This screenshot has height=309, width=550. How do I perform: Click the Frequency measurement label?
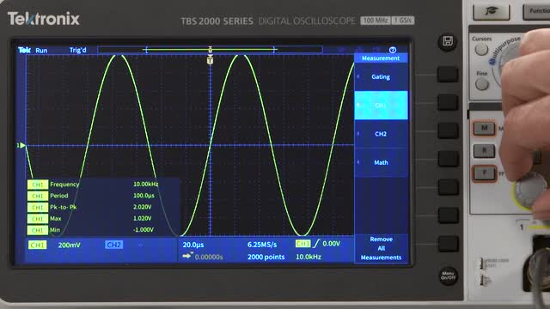[64, 184]
